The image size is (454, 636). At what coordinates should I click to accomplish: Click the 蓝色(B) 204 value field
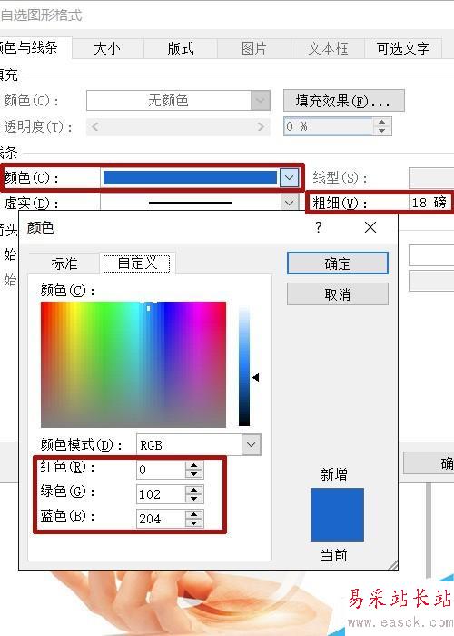point(161,519)
